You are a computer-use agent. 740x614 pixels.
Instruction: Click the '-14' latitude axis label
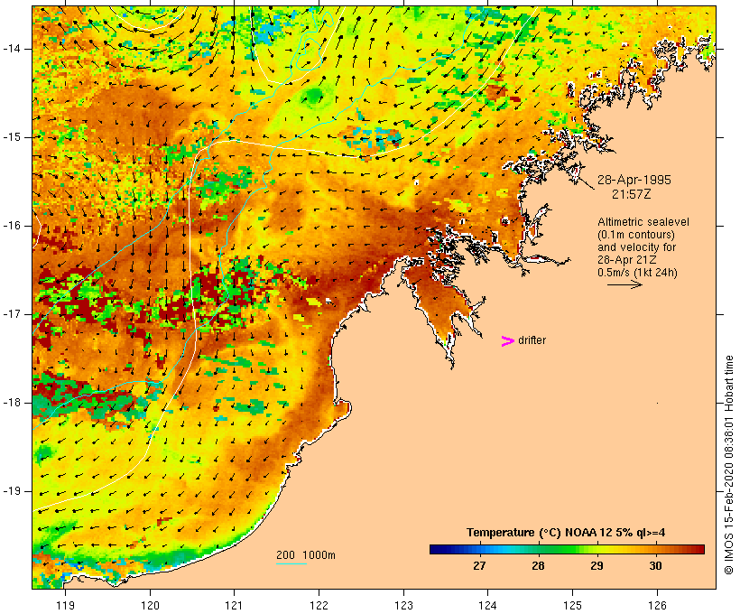tap(12, 49)
